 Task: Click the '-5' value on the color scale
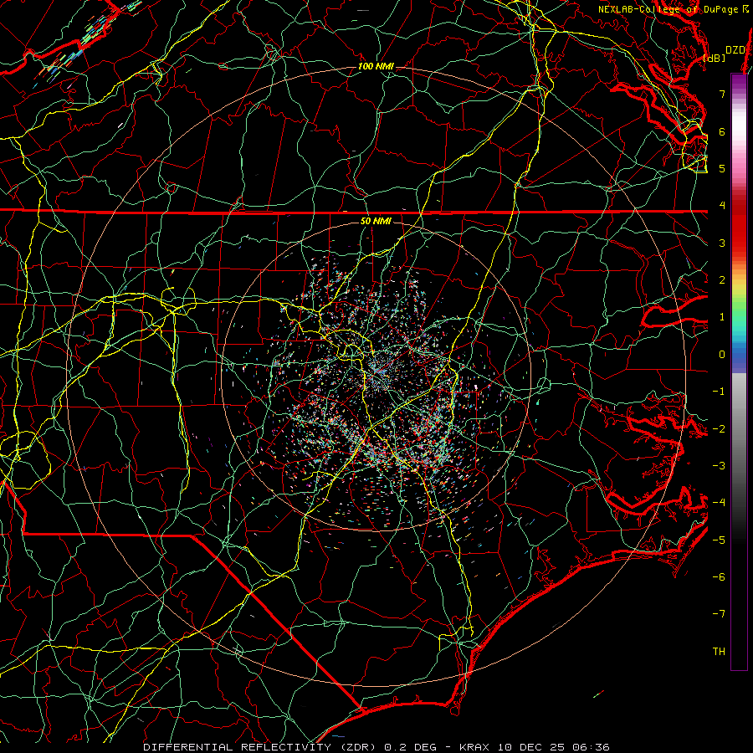(x=719, y=540)
